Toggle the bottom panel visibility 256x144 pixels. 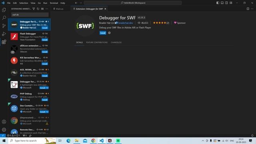coord(222,3)
